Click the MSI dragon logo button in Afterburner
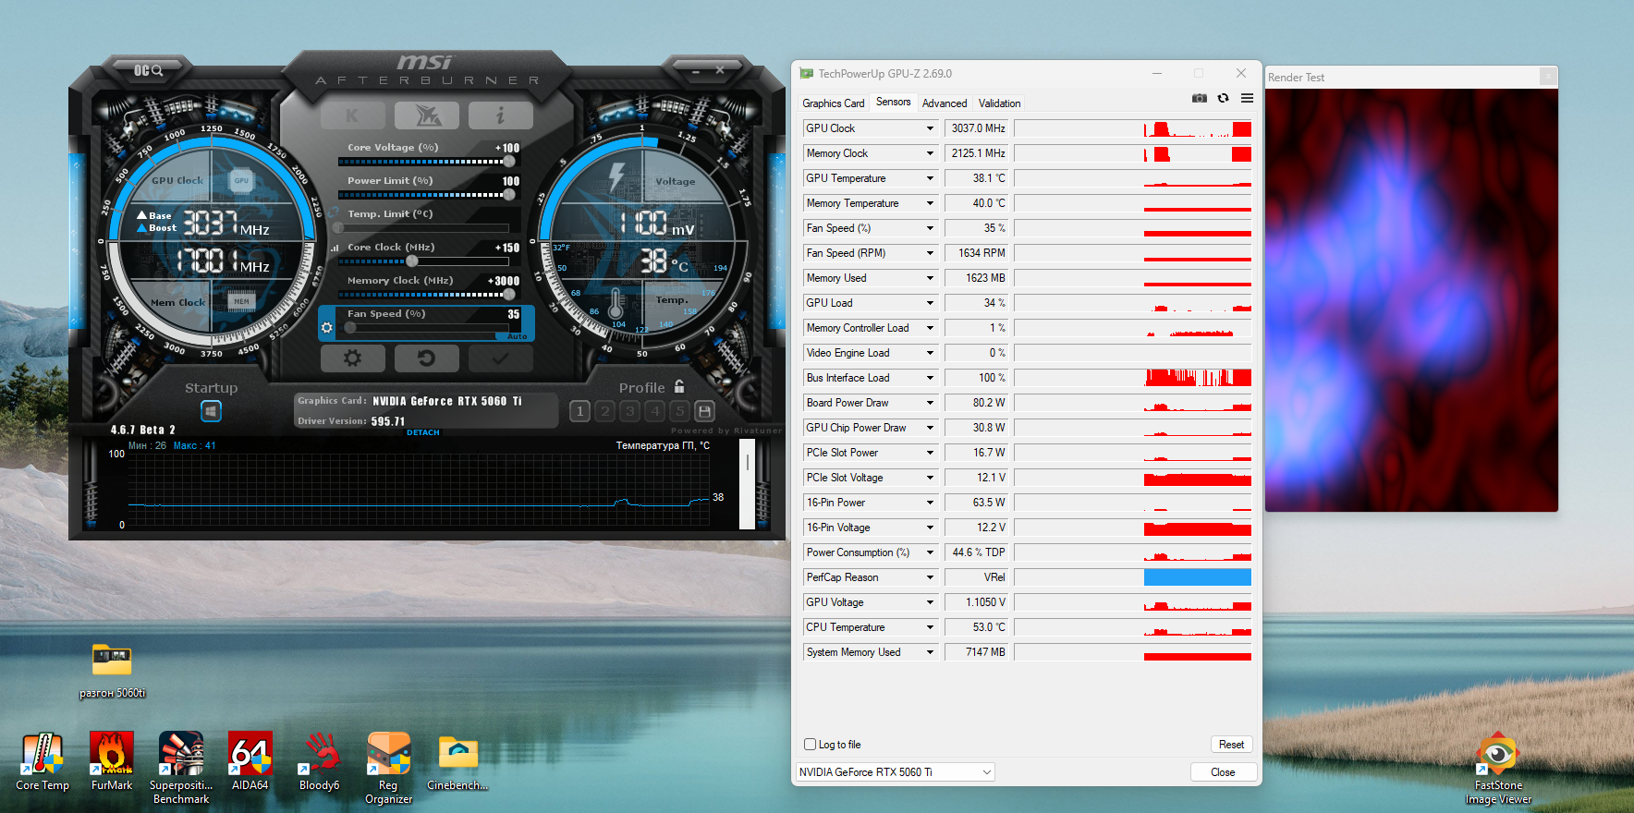 (x=427, y=115)
